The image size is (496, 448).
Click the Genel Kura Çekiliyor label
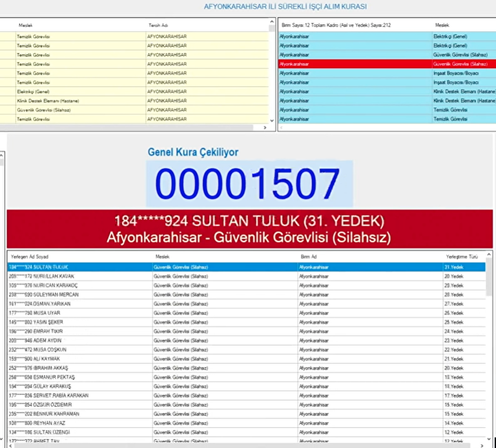coord(193,152)
